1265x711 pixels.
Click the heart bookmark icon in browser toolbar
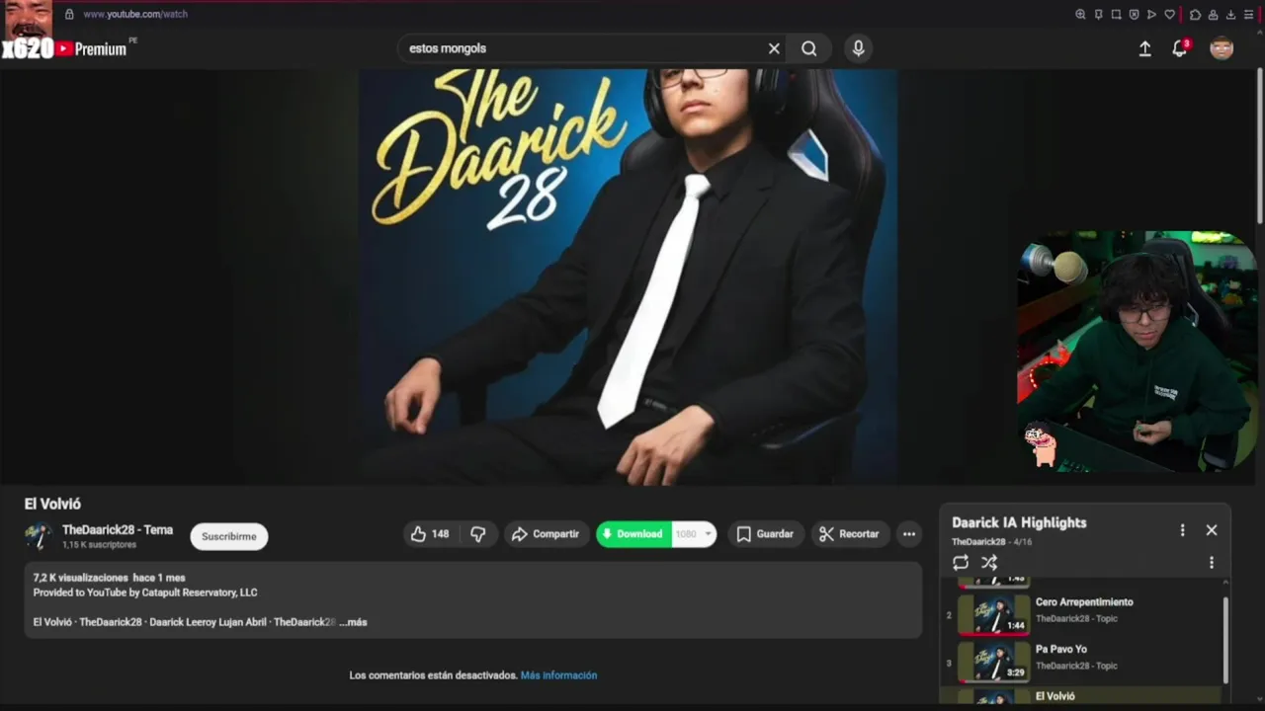(x=1170, y=15)
